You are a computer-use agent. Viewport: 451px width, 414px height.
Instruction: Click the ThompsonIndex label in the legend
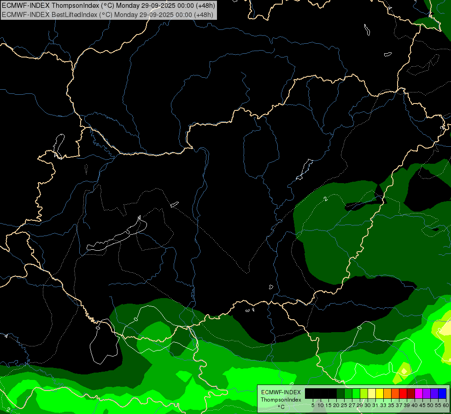[x=281, y=400]
